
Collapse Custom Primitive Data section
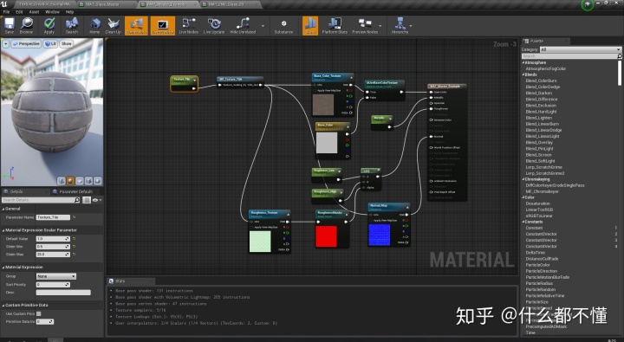tap(3, 305)
